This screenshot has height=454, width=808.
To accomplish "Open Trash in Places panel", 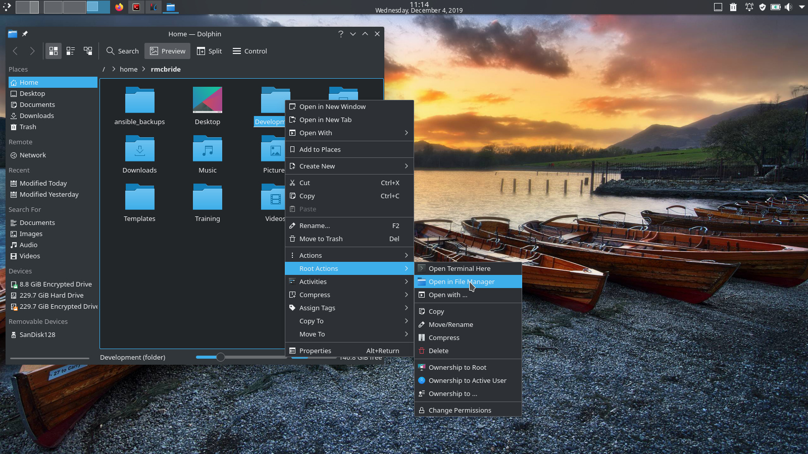I will point(53,127).
